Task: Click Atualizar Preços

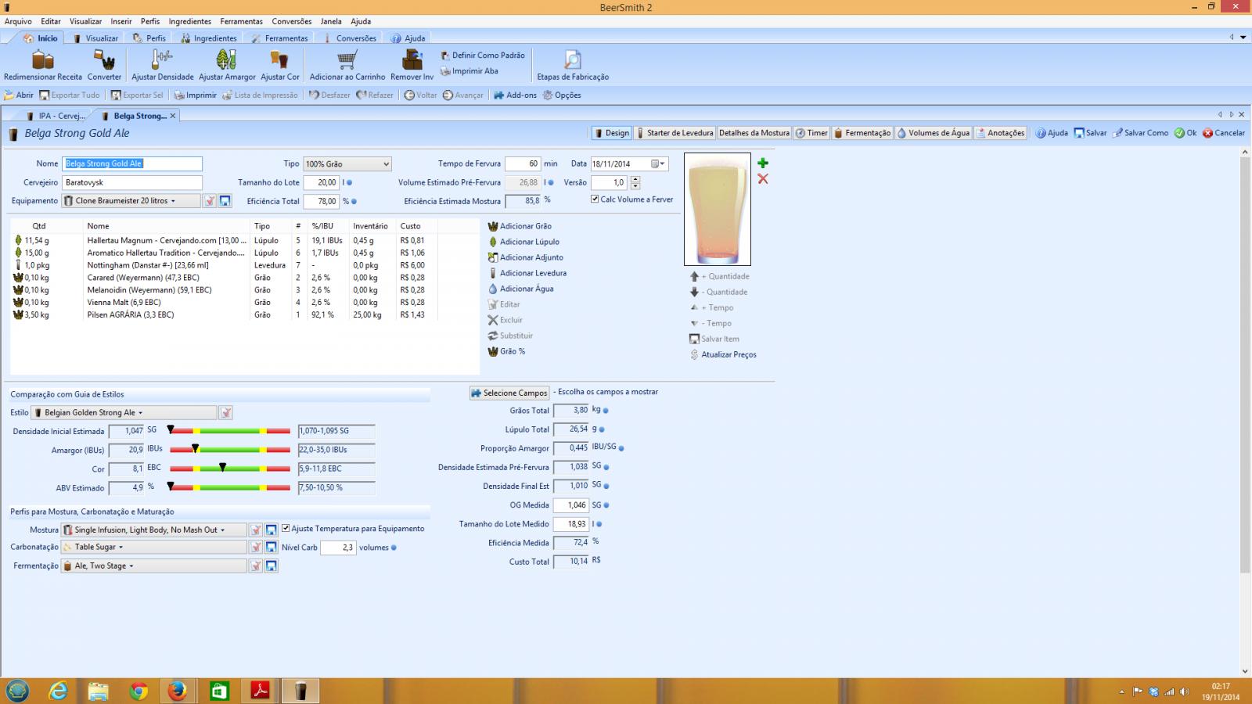Action: click(x=723, y=354)
